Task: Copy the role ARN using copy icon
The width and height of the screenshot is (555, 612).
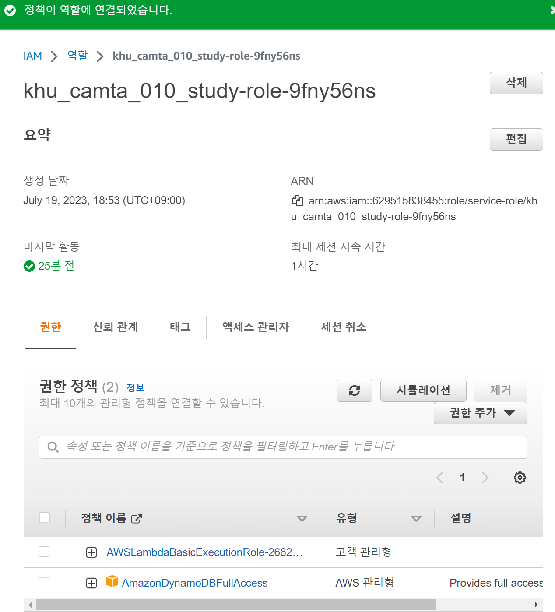Action: point(298,200)
